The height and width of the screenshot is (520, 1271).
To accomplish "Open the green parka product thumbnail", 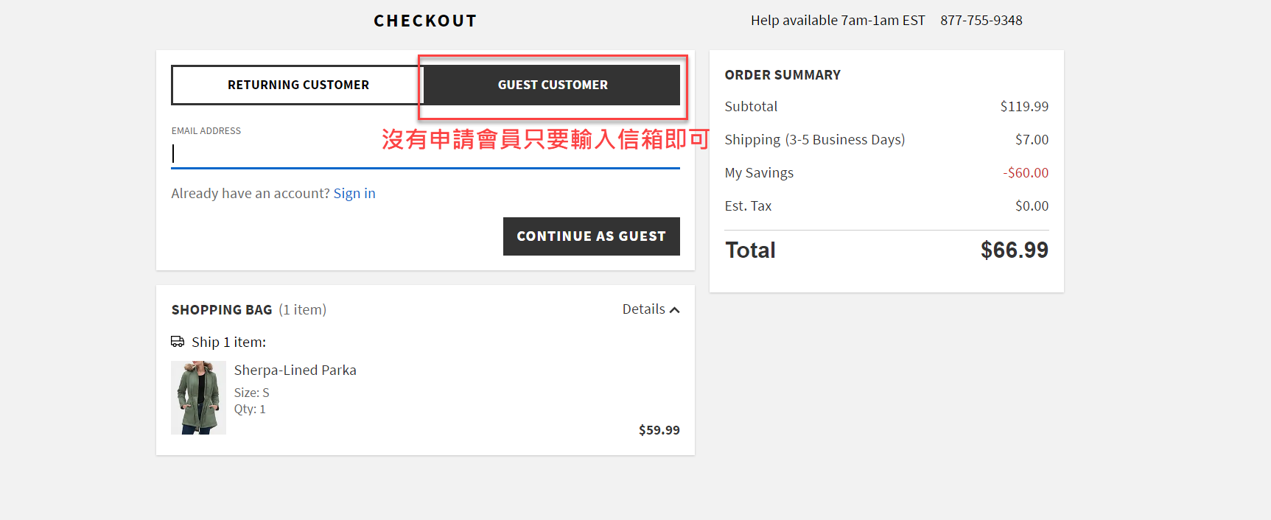I will click(x=198, y=398).
